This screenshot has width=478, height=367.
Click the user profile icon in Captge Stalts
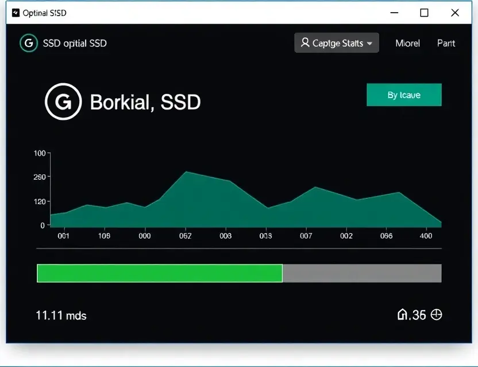305,42
